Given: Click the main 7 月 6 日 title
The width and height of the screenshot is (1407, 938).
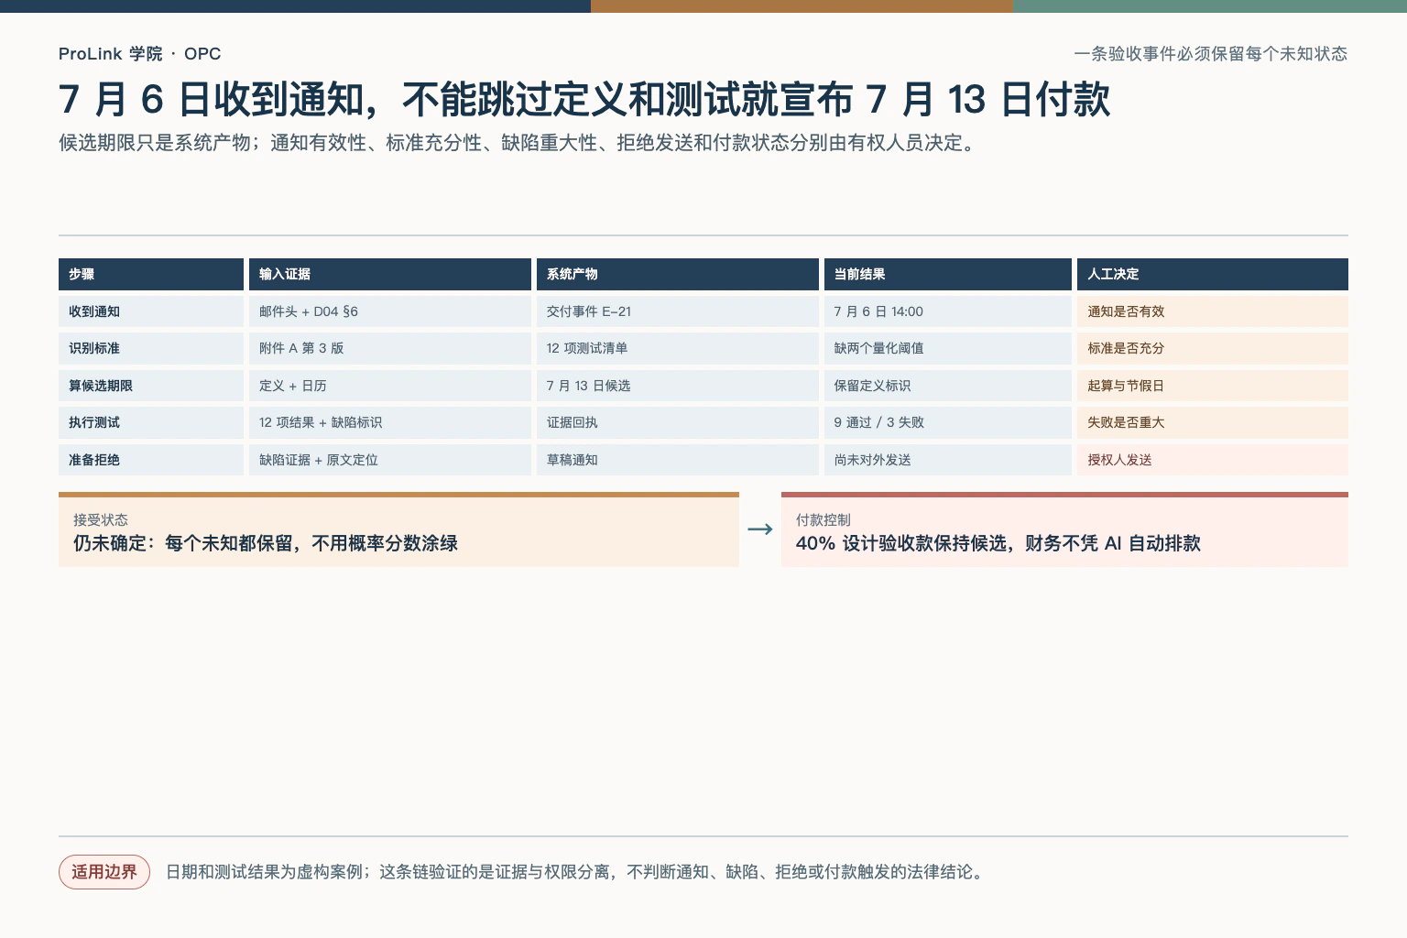Looking at the screenshot, I should (584, 99).
